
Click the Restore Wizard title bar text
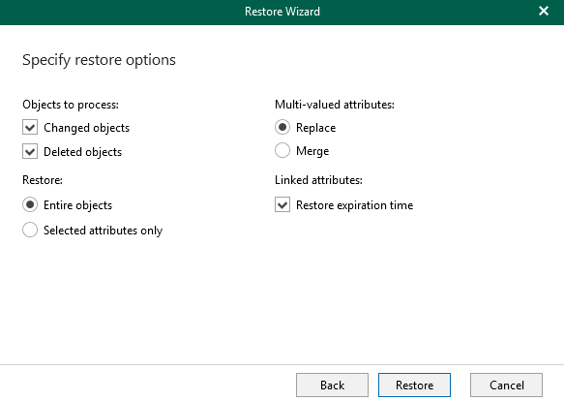tap(282, 12)
